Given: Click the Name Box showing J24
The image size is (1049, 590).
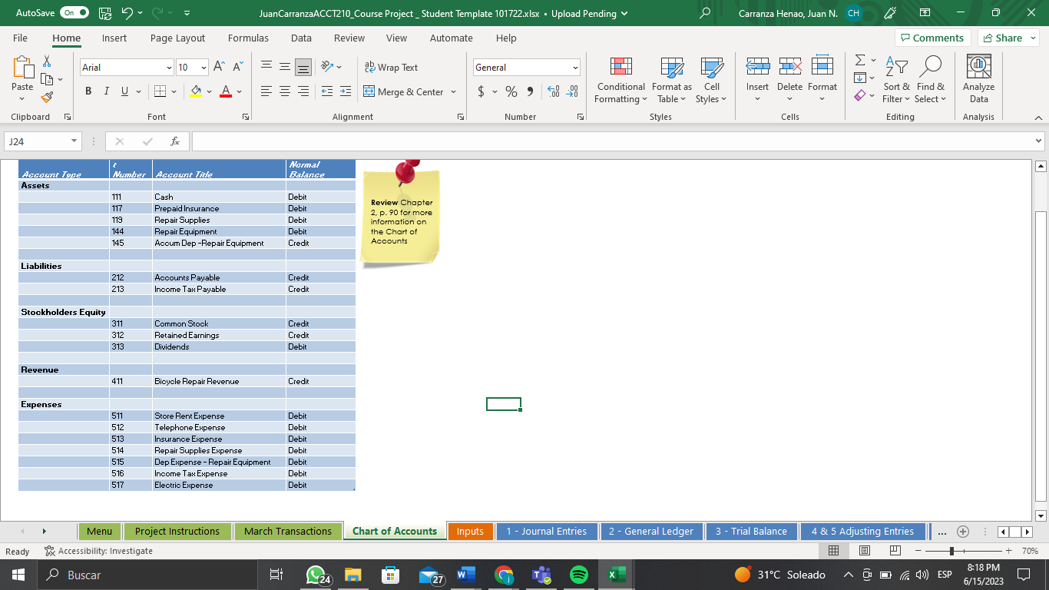Looking at the screenshot, I should point(38,141).
